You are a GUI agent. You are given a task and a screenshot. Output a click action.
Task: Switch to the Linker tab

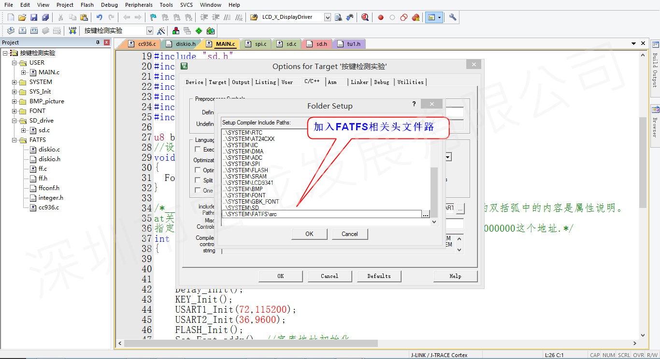359,82
